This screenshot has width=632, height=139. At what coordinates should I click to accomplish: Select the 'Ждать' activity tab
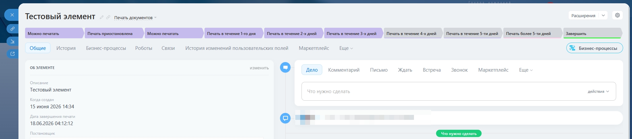click(x=405, y=70)
